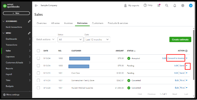Open table settings gear beside ACTION
197x100 pixels.
[x=186, y=51]
